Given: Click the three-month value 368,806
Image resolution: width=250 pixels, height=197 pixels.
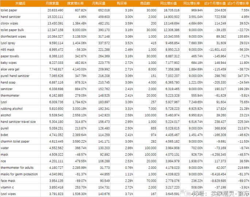Looking at the screenshot, I should tap(220, 128).
